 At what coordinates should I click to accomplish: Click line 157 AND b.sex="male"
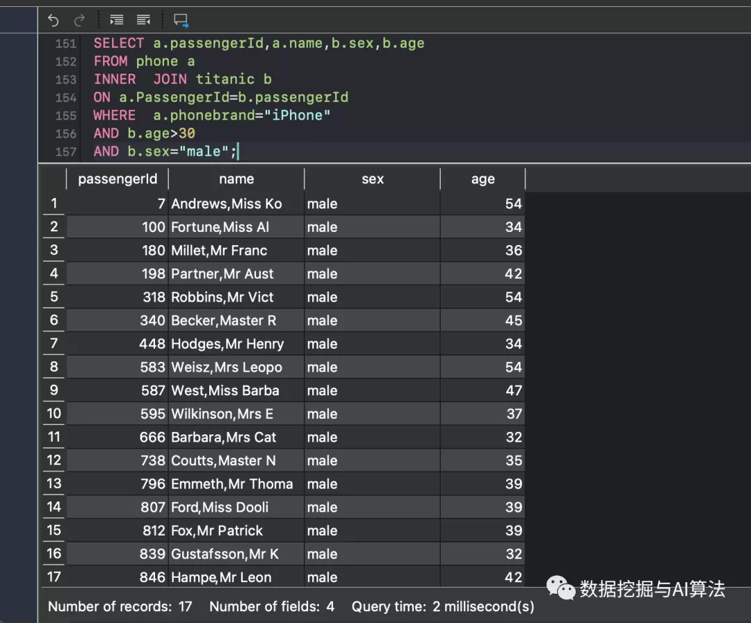pyautogui.click(x=165, y=151)
